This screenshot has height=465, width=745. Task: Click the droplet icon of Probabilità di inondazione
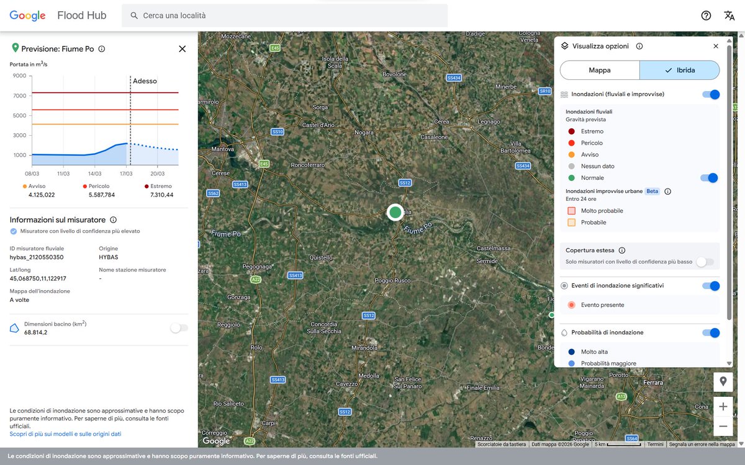tap(564, 332)
